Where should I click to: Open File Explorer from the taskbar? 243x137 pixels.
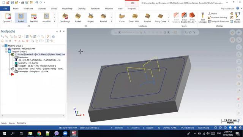(x=30, y=134)
